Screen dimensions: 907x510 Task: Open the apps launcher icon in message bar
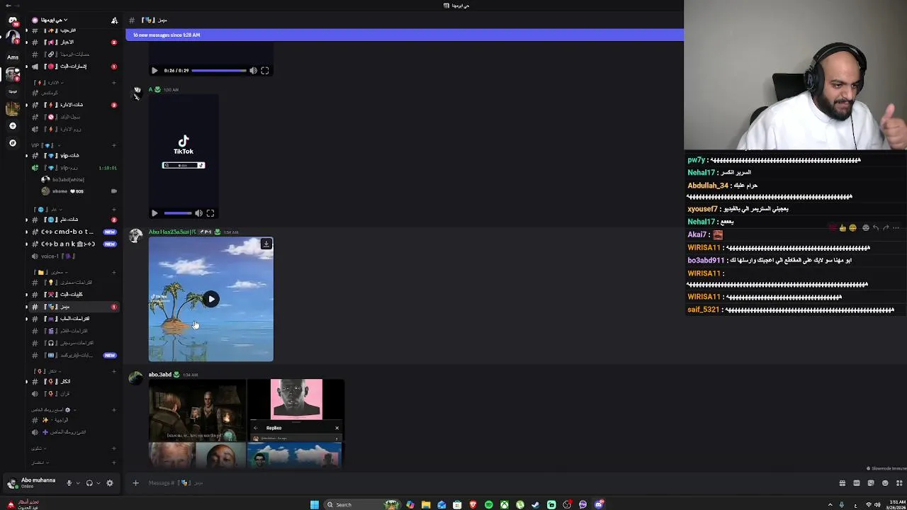click(x=899, y=483)
